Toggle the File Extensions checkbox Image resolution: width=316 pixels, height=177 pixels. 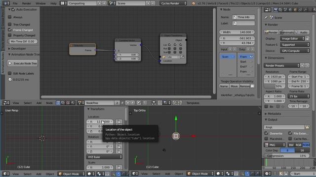point(290,133)
